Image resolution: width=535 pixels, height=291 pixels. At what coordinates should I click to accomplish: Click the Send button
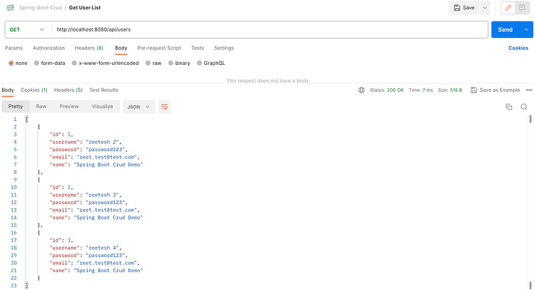pos(506,29)
